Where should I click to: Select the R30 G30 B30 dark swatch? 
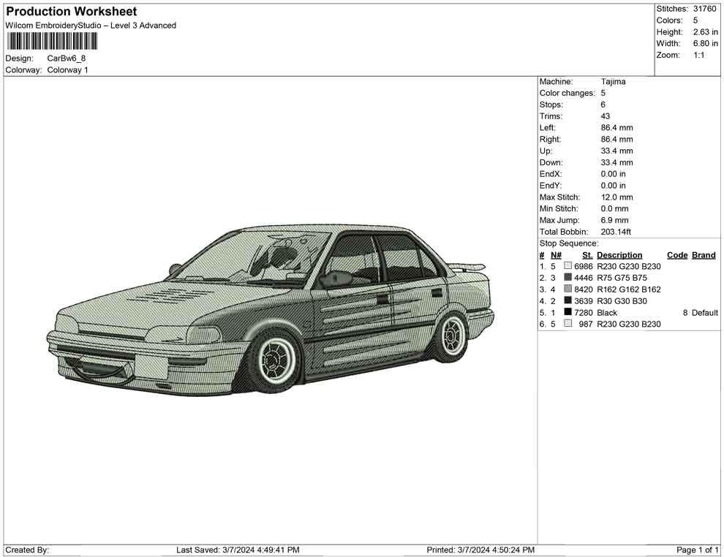(567, 300)
